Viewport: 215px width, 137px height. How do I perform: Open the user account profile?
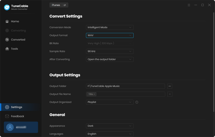click(21, 127)
